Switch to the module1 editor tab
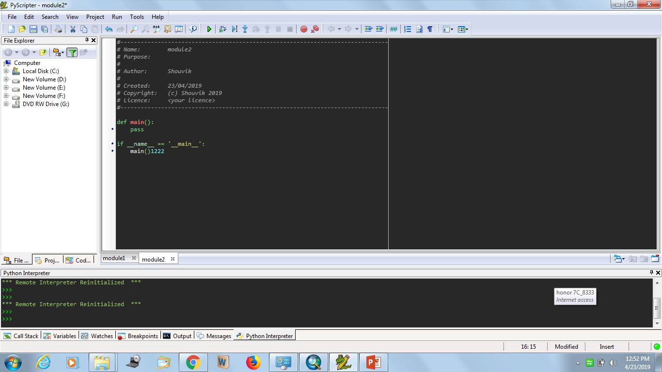The height and width of the screenshot is (372, 662). 114,258
